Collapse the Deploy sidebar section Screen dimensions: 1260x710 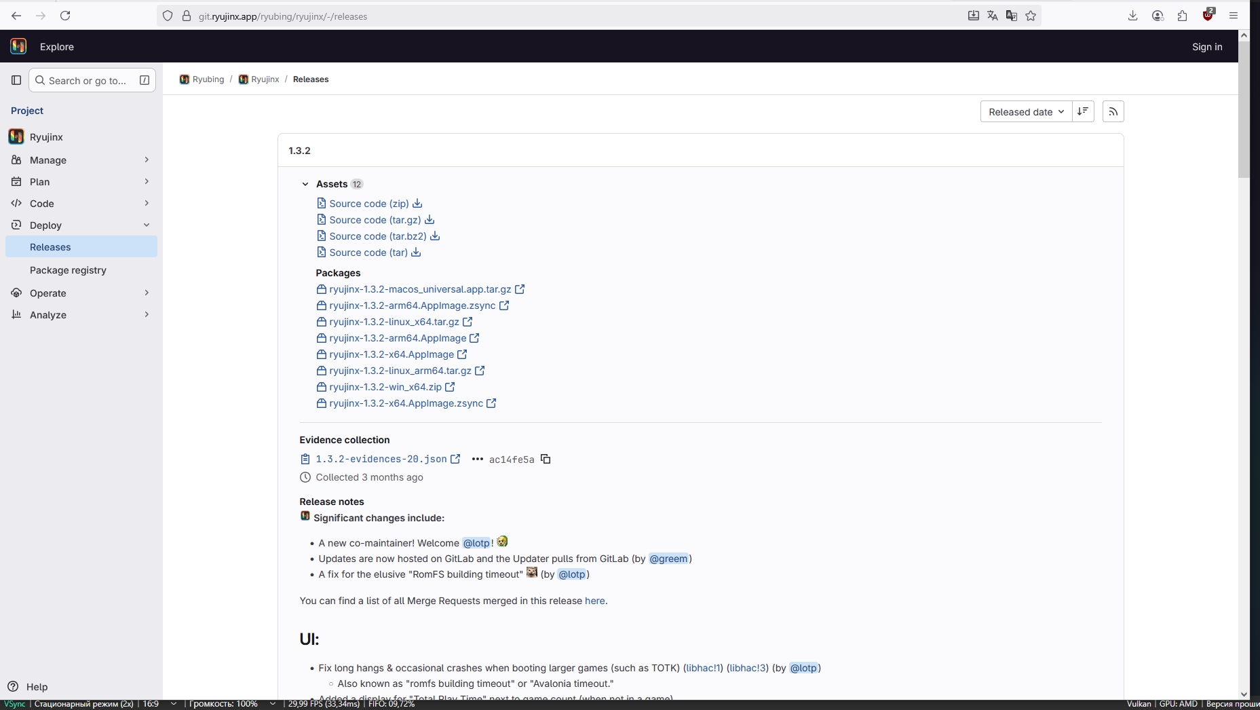[81, 225]
